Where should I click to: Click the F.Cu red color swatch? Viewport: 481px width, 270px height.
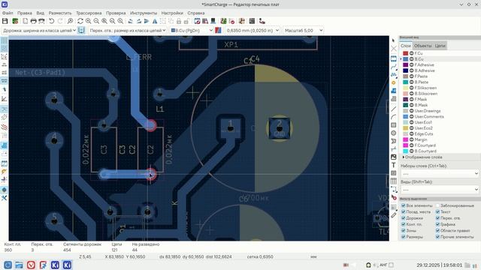coord(406,53)
